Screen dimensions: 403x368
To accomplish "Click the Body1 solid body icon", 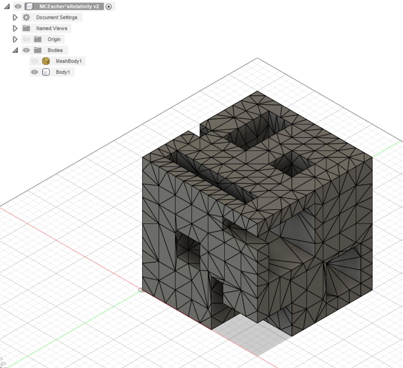I will click(x=46, y=72).
